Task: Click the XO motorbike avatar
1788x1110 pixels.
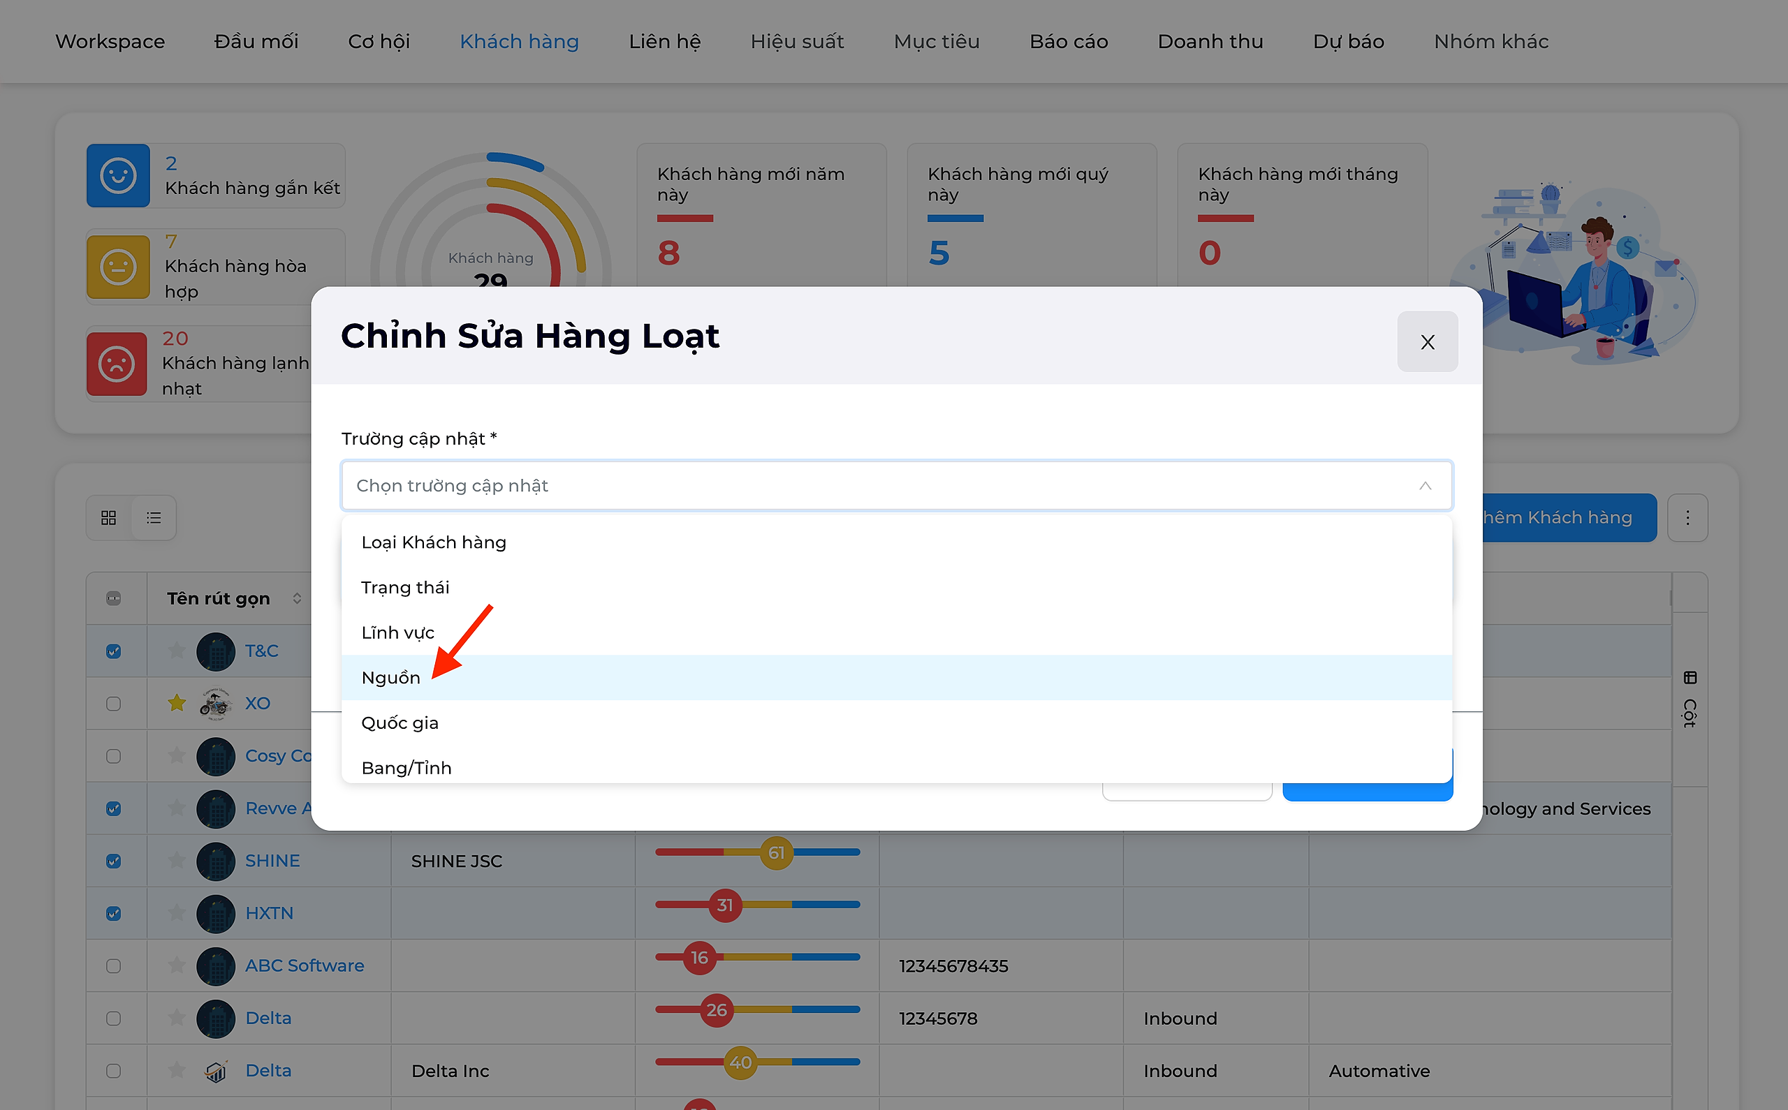Action: click(x=216, y=703)
